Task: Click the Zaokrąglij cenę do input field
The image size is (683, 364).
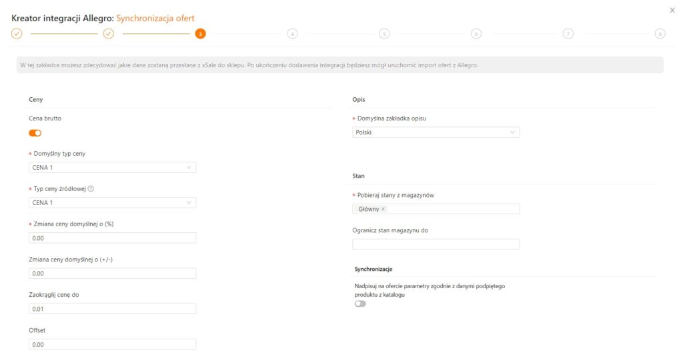Action: (113, 309)
